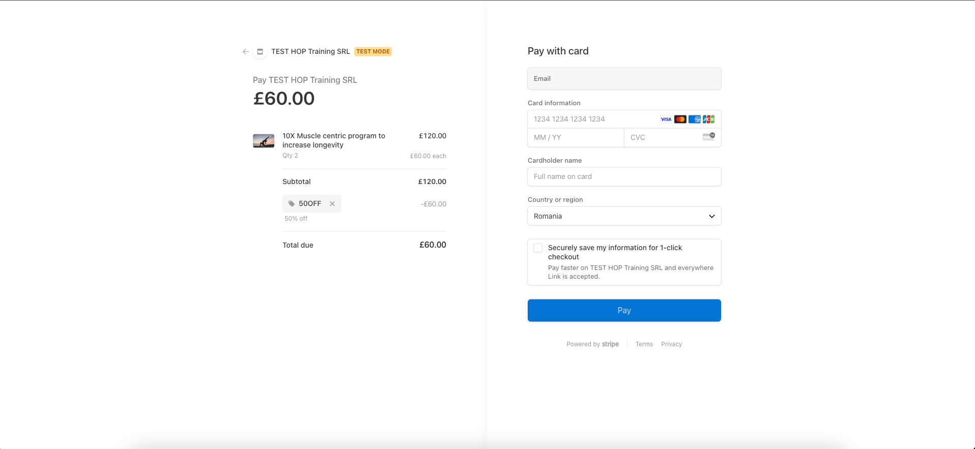The image size is (975, 449).
Task: Select the MM / YY expiry field
Action: tap(575, 137)
